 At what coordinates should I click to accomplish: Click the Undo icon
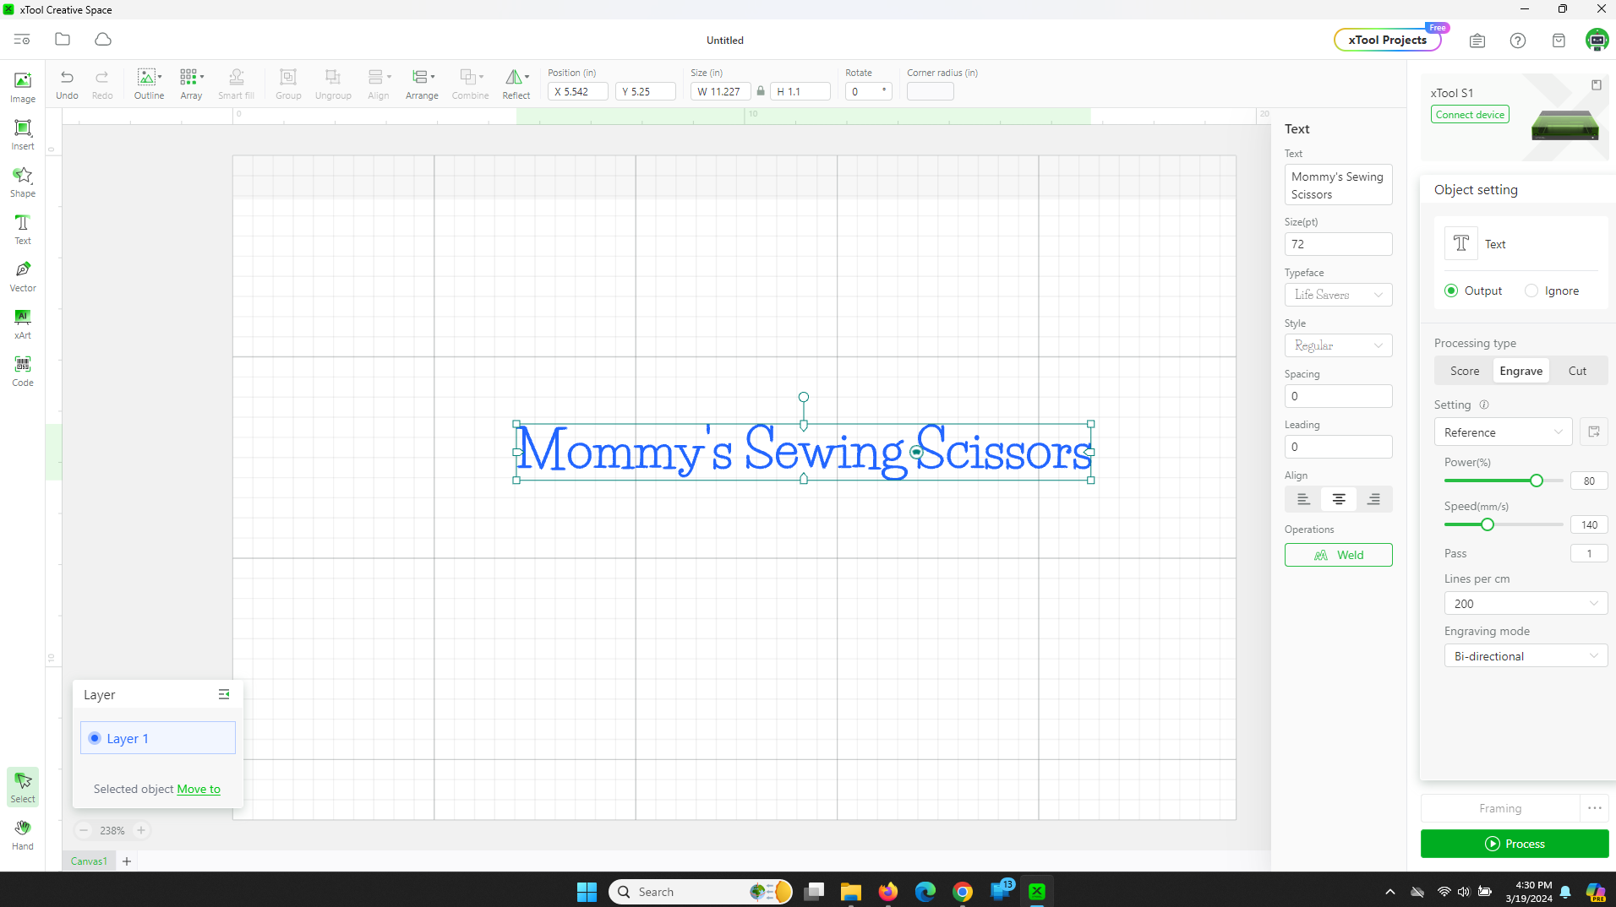[67, 78]
